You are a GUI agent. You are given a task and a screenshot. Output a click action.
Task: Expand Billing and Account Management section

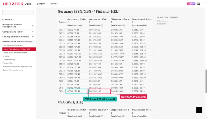pyautogui.click(x=18, y=26)
